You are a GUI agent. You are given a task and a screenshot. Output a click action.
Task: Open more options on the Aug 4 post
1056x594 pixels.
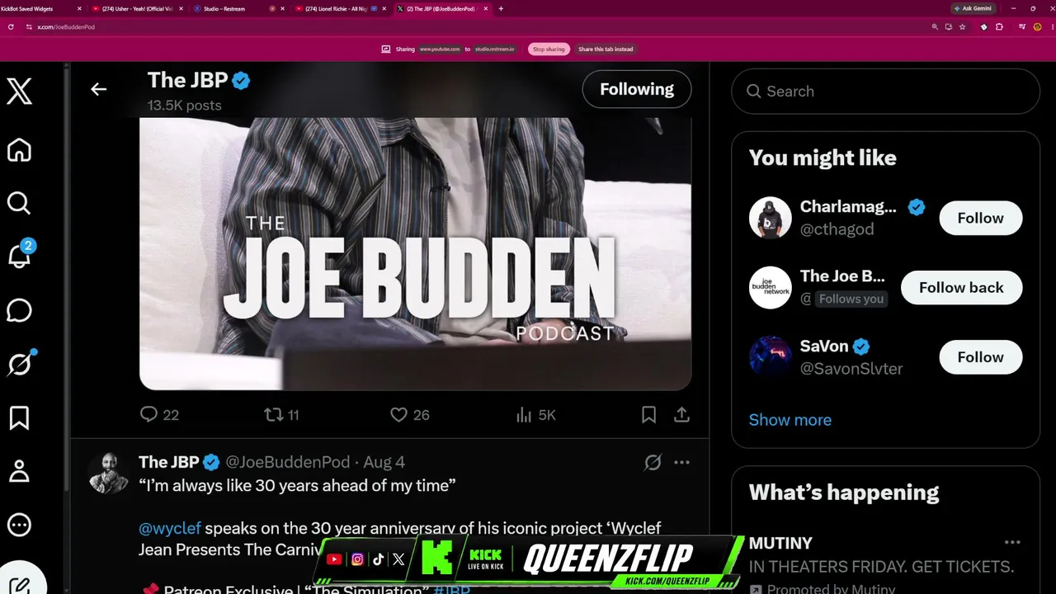(681, 462)
